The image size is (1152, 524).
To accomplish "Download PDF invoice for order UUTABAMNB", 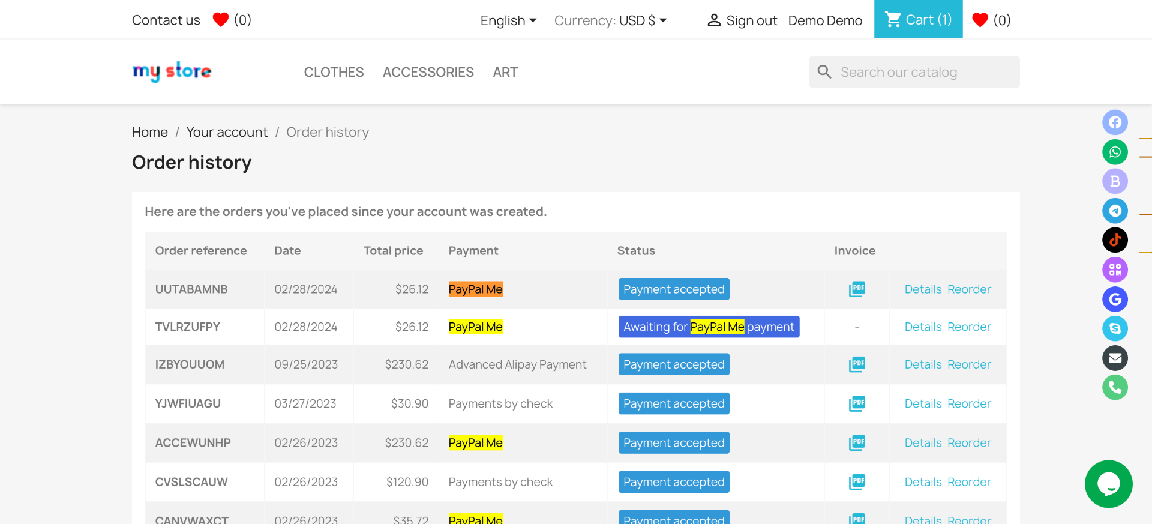I will point(857,289).
